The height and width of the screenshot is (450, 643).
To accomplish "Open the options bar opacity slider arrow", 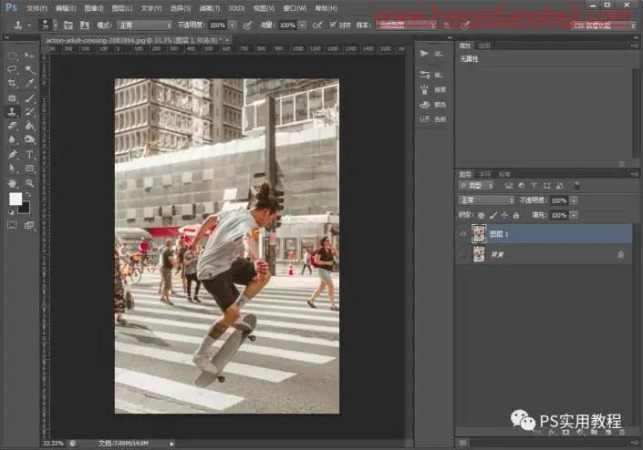I will 232,26.
